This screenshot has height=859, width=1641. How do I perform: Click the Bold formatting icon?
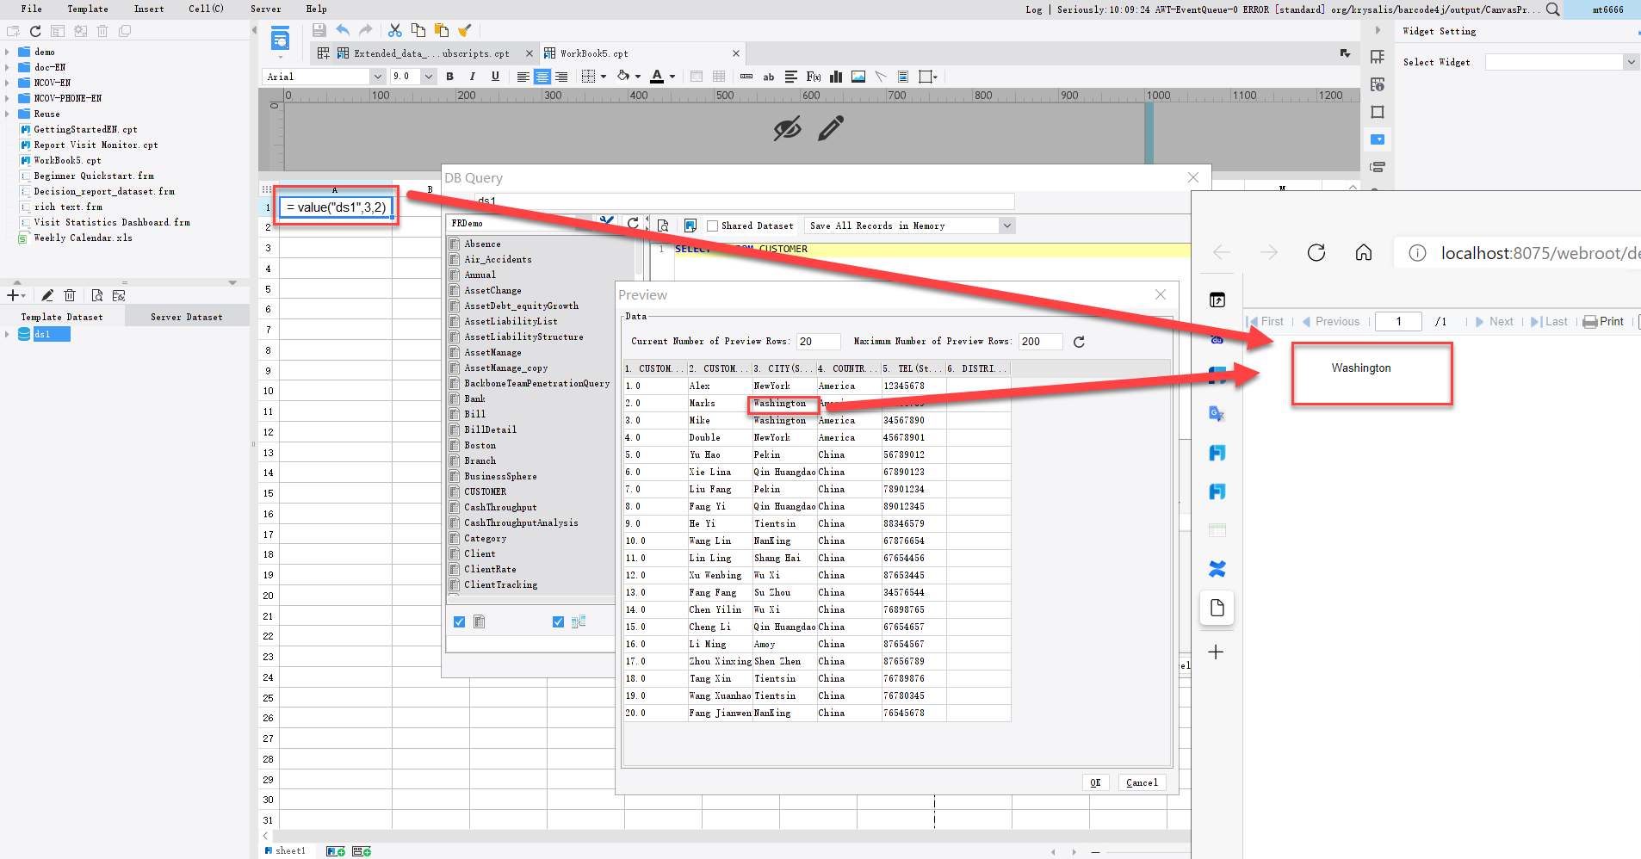click(449, 77)
